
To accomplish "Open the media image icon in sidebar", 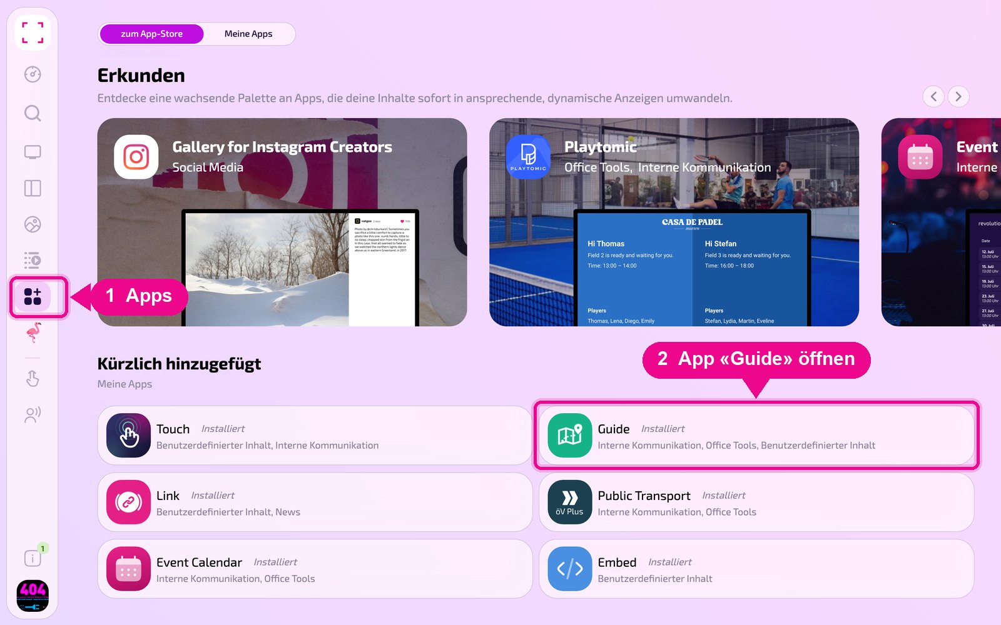I will coord(33,224).
